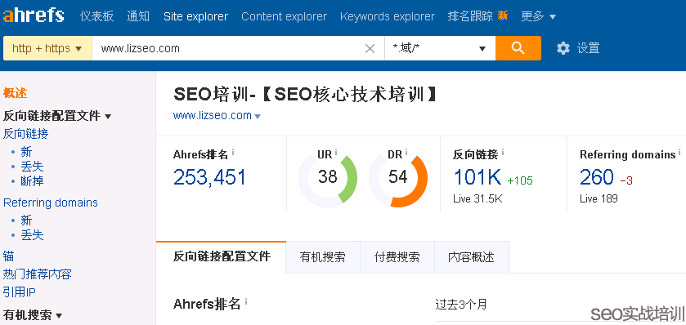
Task: Click info icon beside UR
Action: [x=336, y=153]
